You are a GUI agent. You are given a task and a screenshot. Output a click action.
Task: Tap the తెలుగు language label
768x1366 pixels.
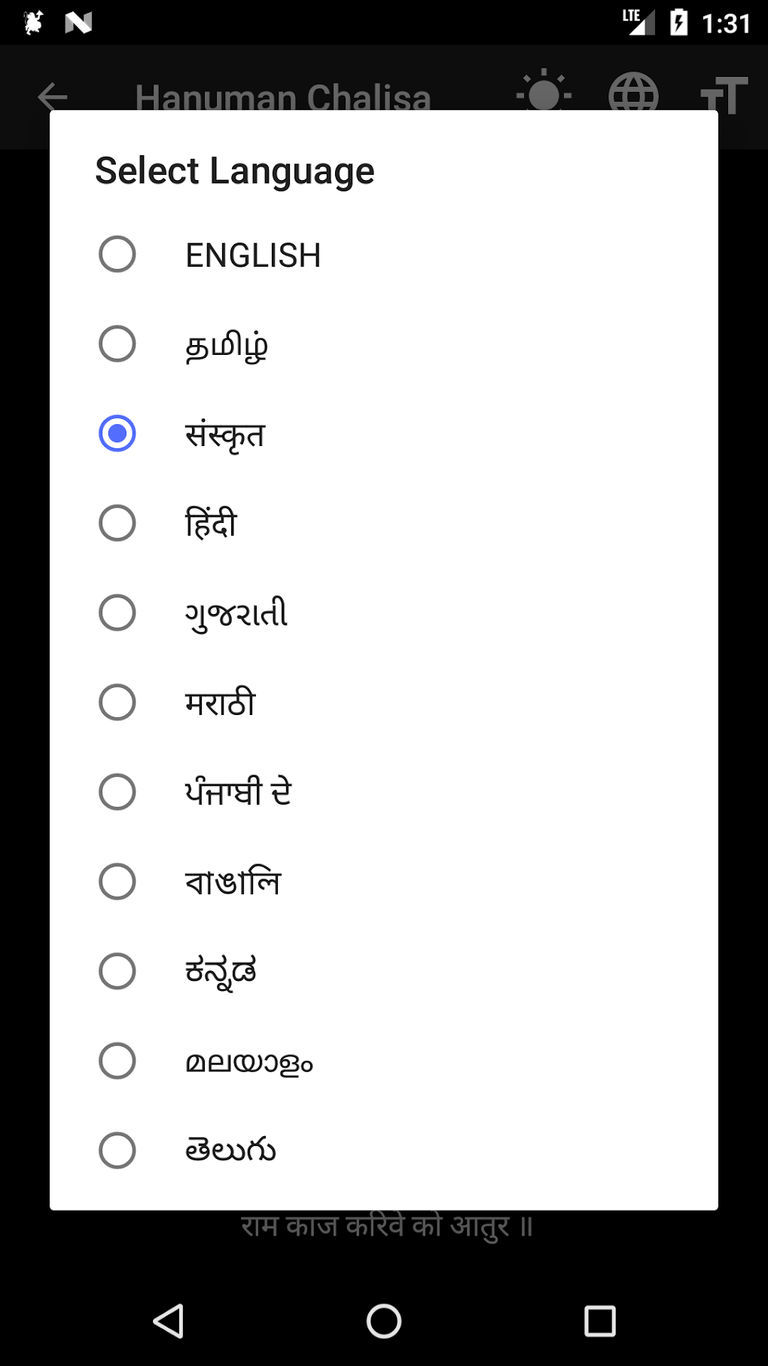coord(230,1151)
